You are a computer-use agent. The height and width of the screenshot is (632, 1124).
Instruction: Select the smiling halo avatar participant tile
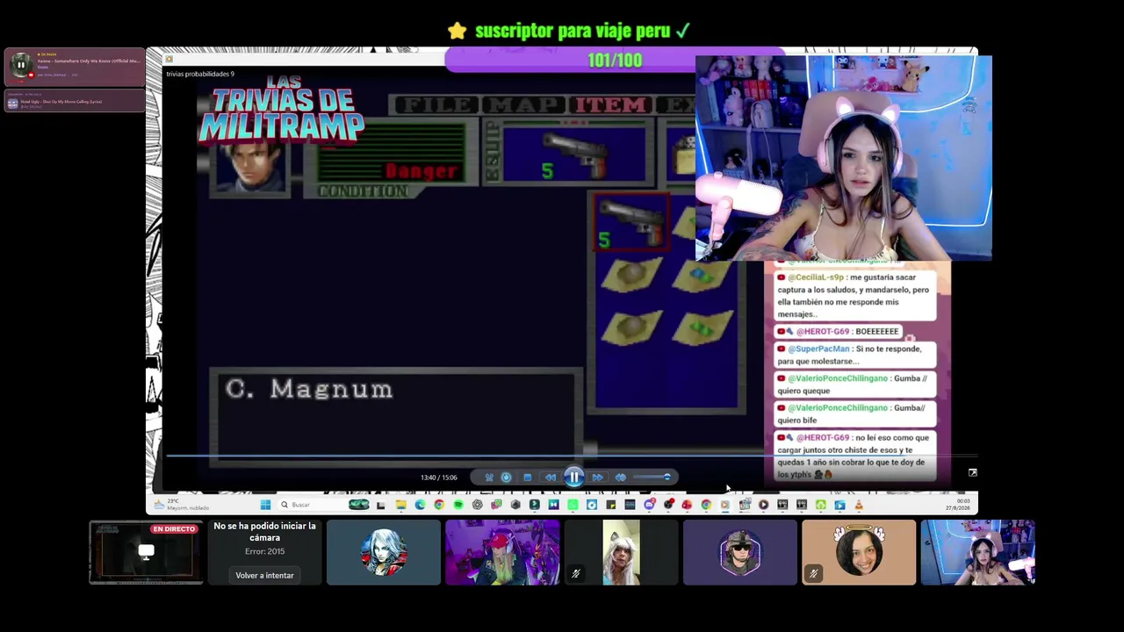click(x=859, y=552)
